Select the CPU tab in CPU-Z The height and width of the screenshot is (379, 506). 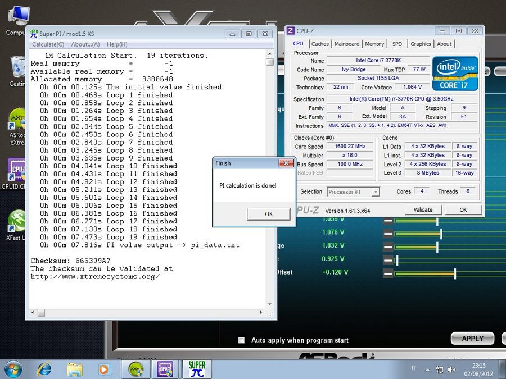[298, 43]
